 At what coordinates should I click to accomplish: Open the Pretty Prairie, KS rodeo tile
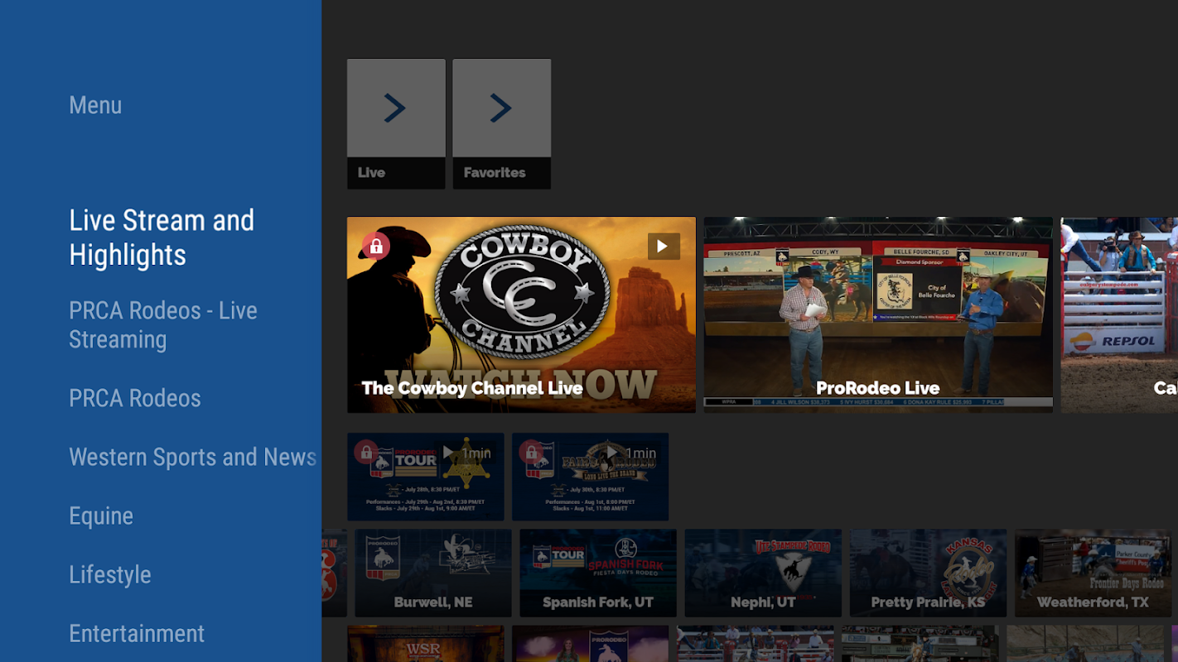(x=928, y=573)
